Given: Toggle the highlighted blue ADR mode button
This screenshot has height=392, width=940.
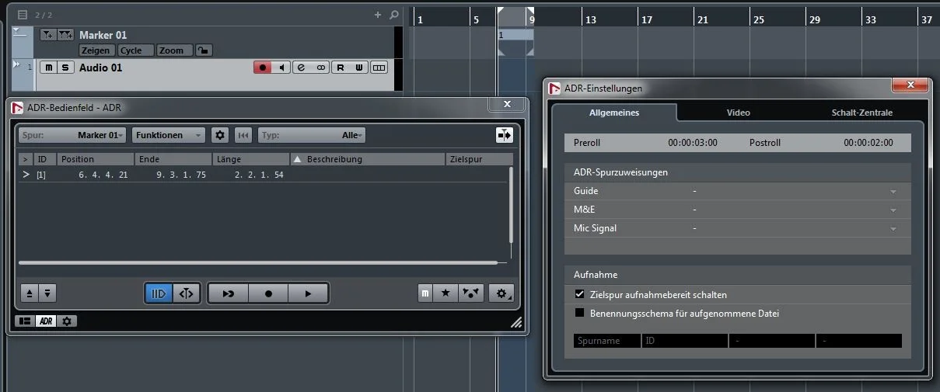Looking at the screenshot, I should click(x=159, y=293).
